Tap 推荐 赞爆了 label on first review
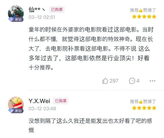Image resolution: width=164 pixels, height=138 pixels. coord(143,10)
